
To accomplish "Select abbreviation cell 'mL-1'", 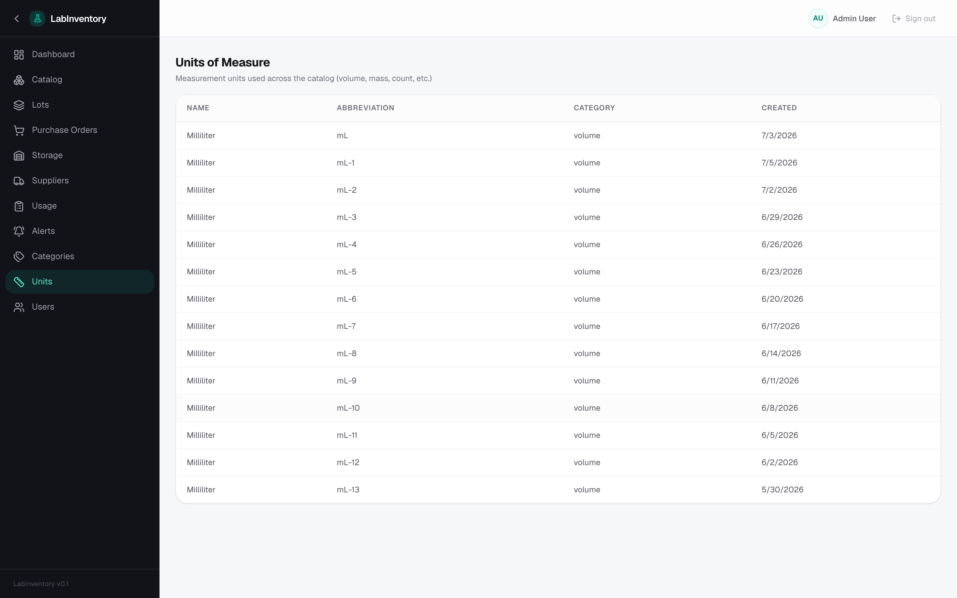I will (346, 163).
